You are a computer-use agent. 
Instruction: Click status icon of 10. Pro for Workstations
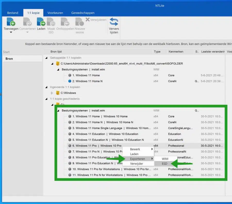70,169
